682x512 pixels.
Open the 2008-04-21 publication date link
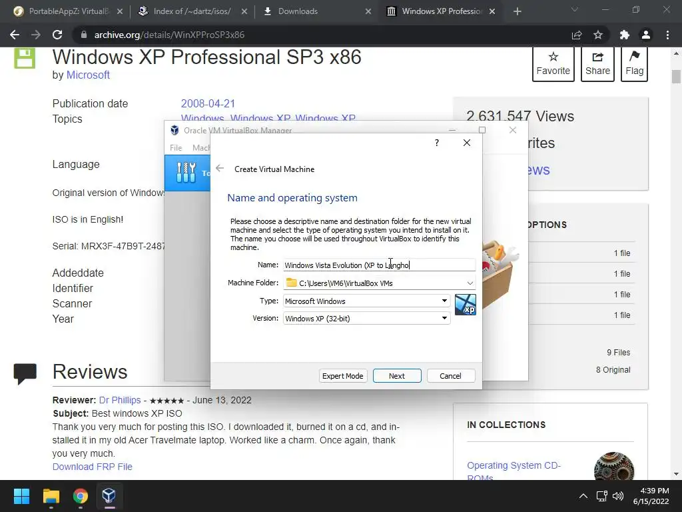point(208,103)
